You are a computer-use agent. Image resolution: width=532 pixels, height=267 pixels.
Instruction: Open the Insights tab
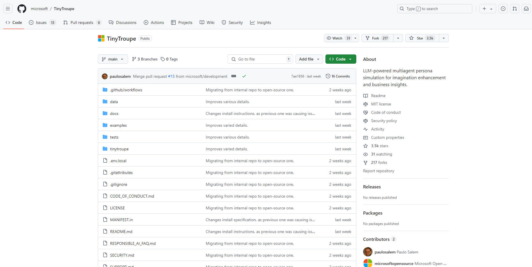click(261, 22)
